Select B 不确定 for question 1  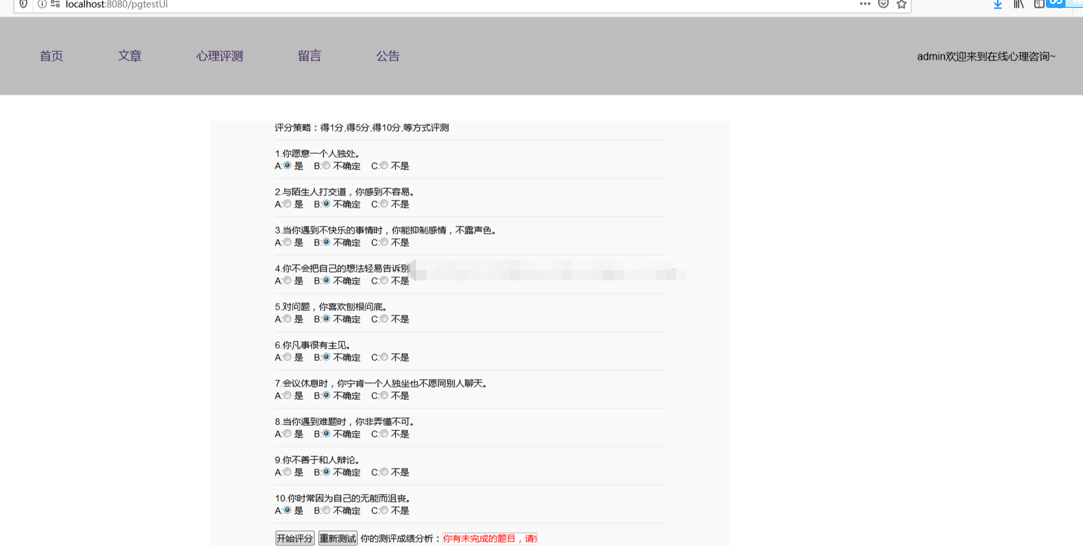click(326, 166)
